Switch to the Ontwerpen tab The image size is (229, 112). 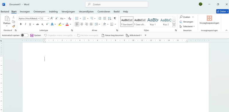[39, 11]
